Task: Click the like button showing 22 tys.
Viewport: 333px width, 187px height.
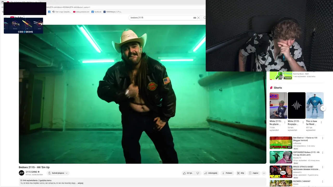Action: [188, 173]
